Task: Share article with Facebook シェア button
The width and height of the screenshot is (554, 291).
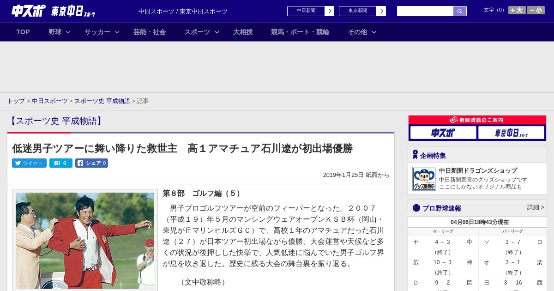Action: [x=91, y=163]
